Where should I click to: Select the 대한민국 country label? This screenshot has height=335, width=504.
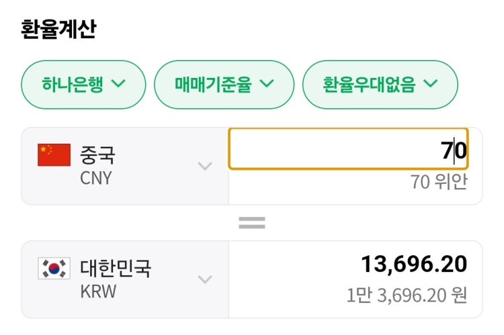click(116, 268)
